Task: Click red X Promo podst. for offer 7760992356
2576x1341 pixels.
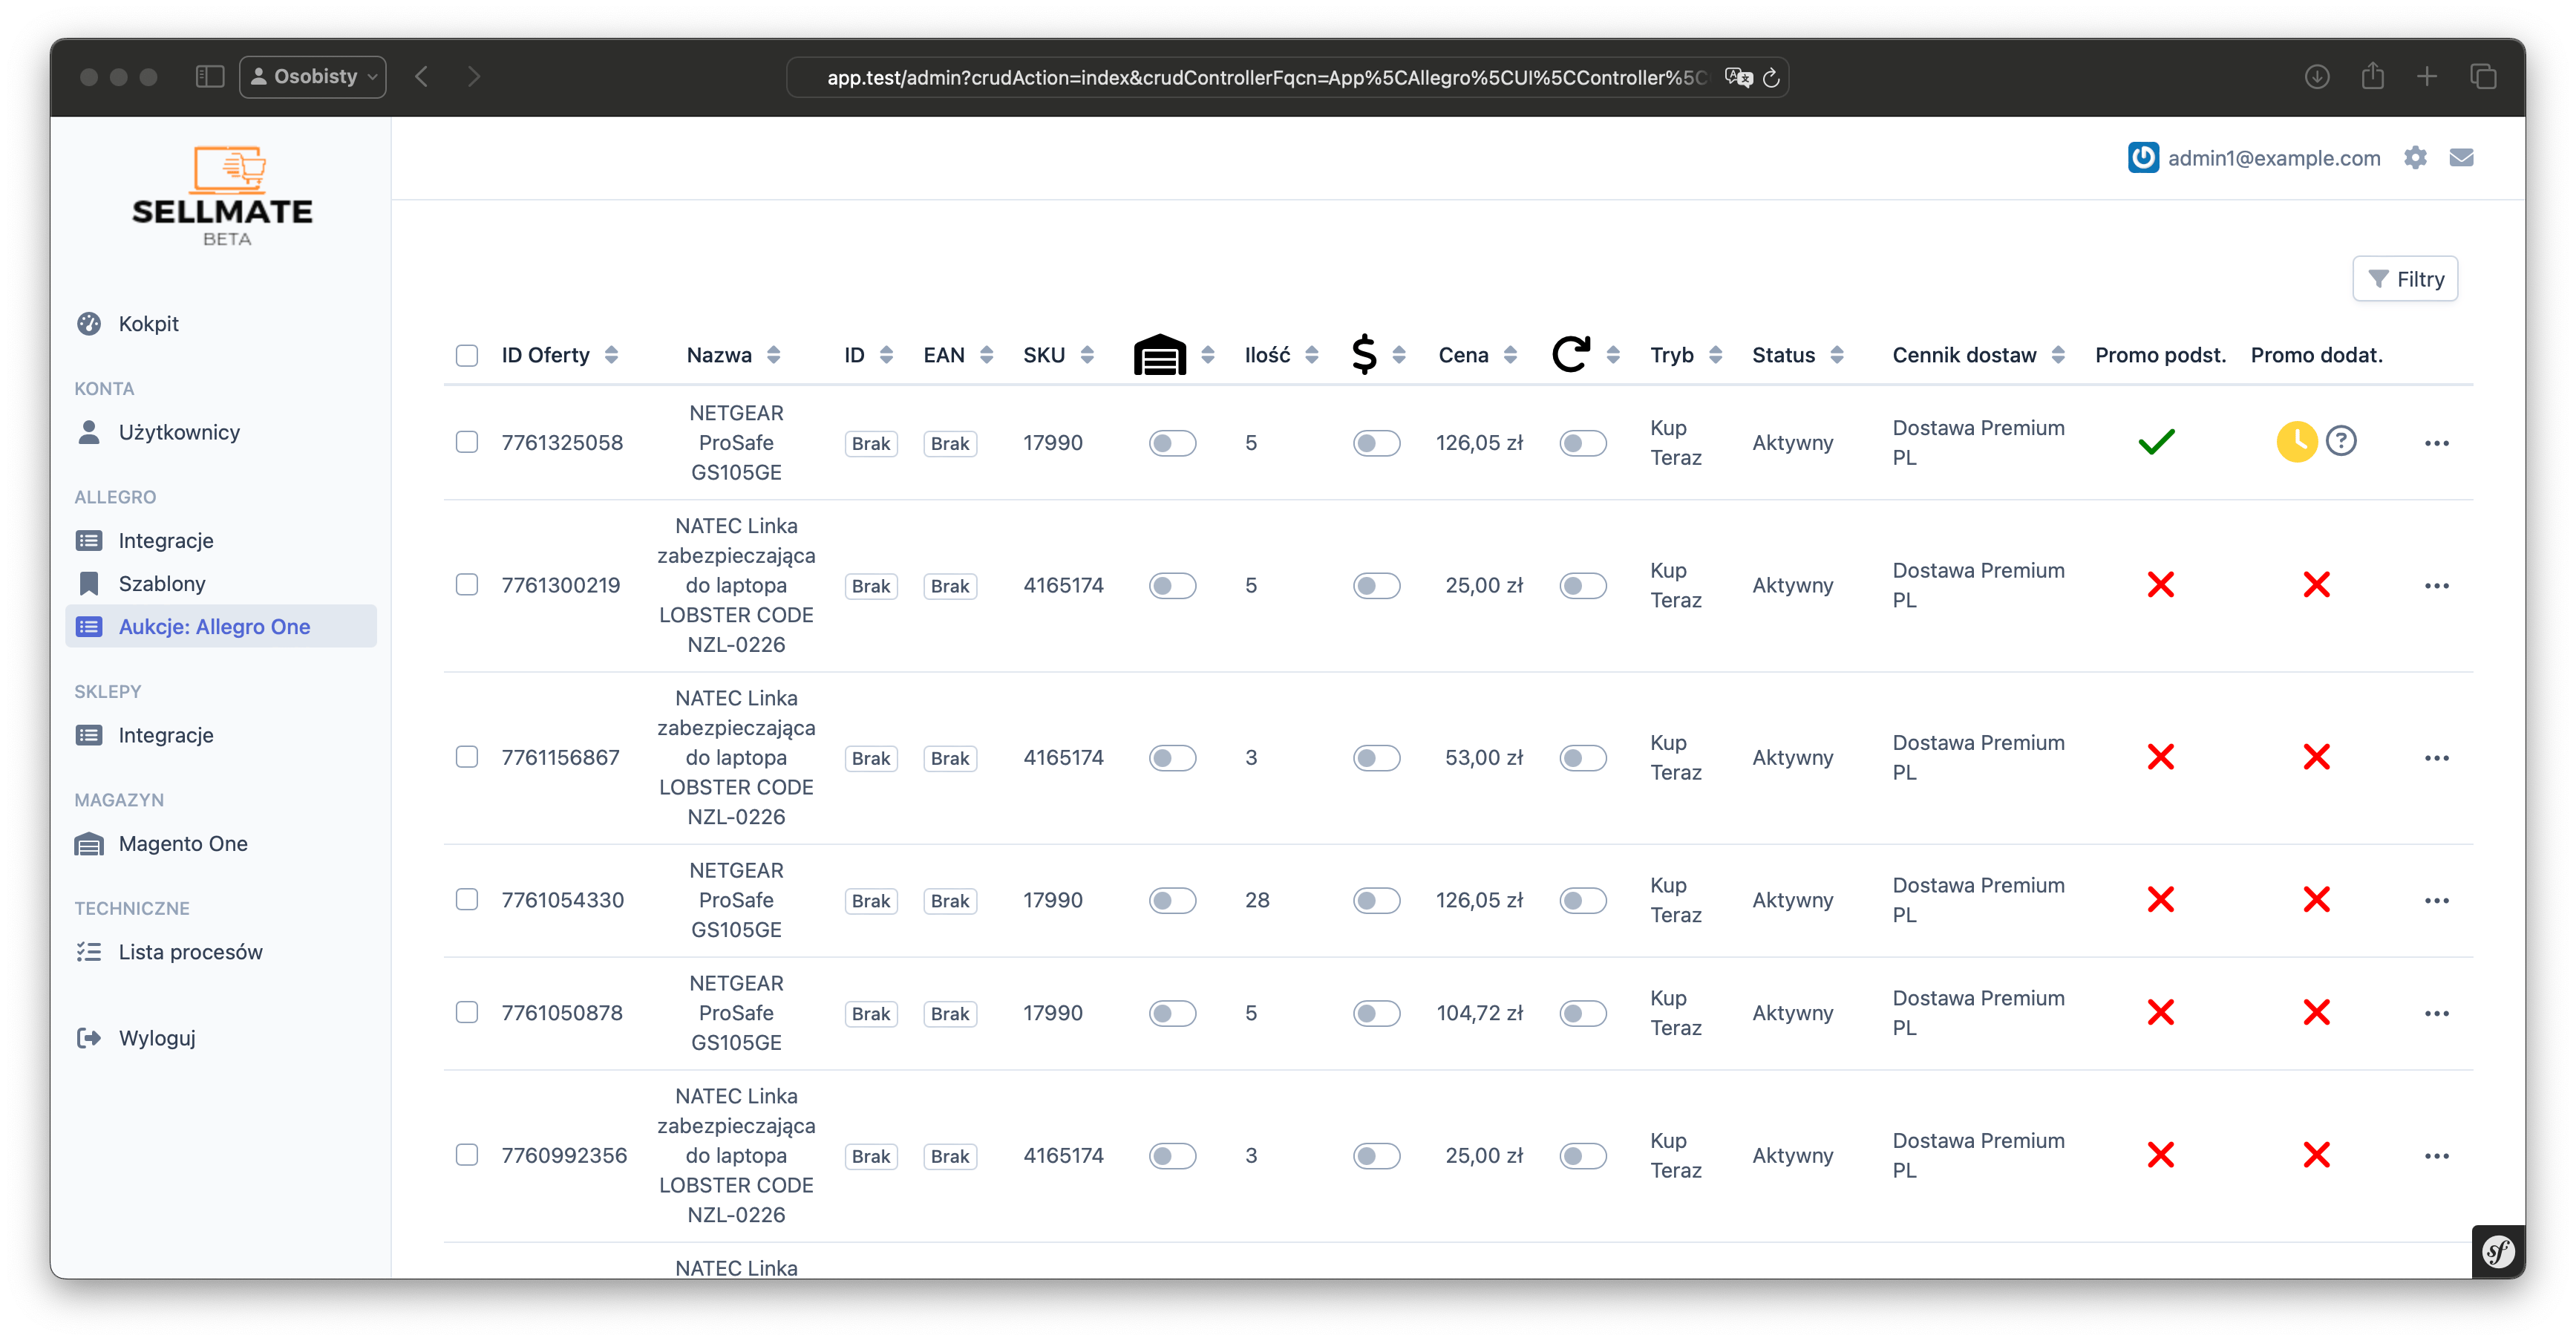Action: (2160, 1155)
